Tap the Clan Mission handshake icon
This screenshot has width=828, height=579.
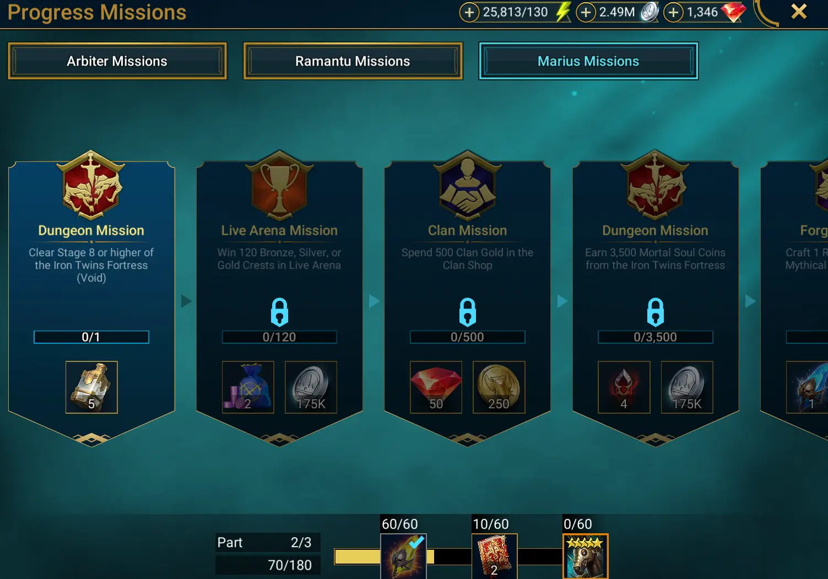(x=467, y=186)
